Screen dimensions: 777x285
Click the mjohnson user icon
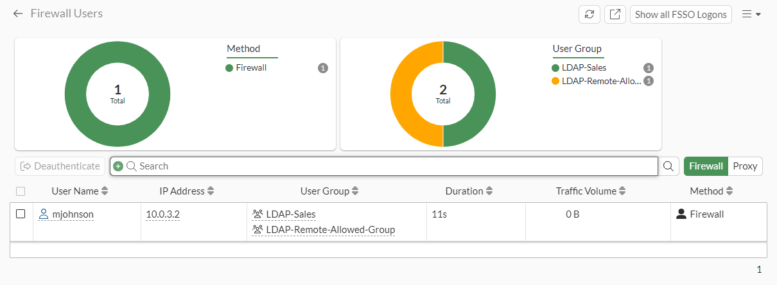coord(44,214)
